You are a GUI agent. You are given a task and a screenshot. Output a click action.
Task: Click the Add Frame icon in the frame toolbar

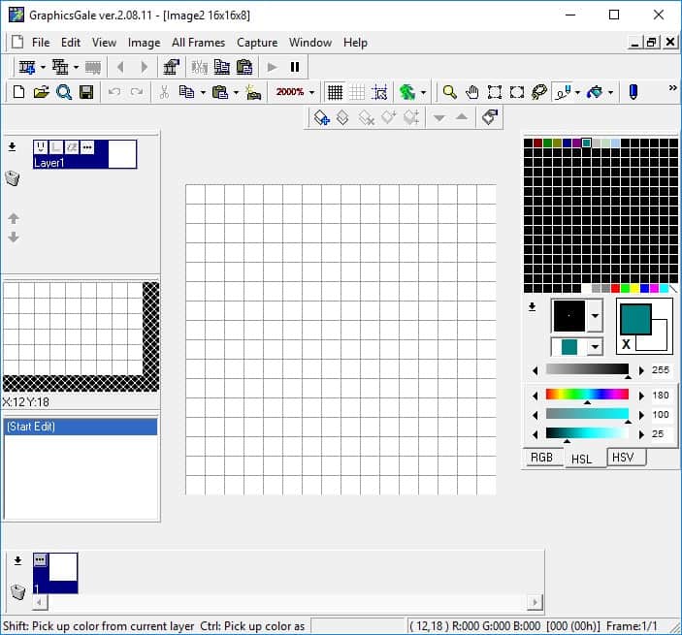[x=27, y=67]
